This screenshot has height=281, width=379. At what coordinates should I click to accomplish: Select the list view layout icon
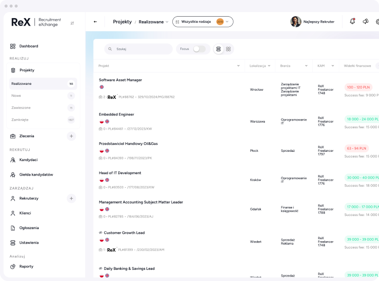(218, 49)
